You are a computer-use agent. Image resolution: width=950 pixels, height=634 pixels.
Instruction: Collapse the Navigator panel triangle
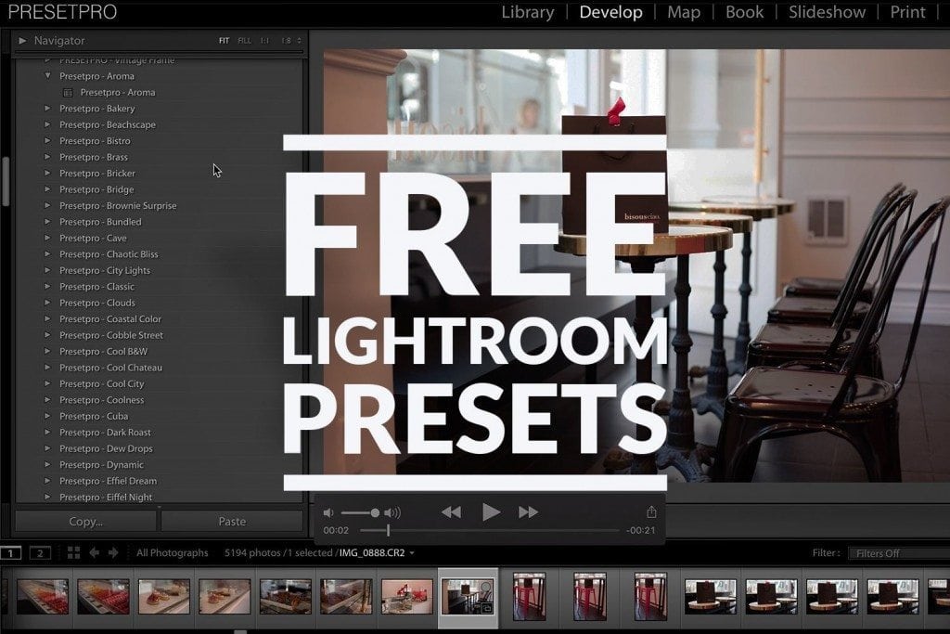pos(22,41)
